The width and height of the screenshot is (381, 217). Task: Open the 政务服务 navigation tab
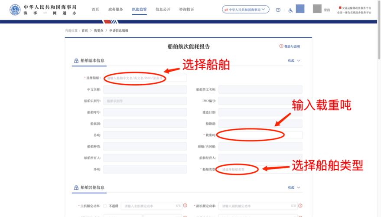tap(116, 9)
